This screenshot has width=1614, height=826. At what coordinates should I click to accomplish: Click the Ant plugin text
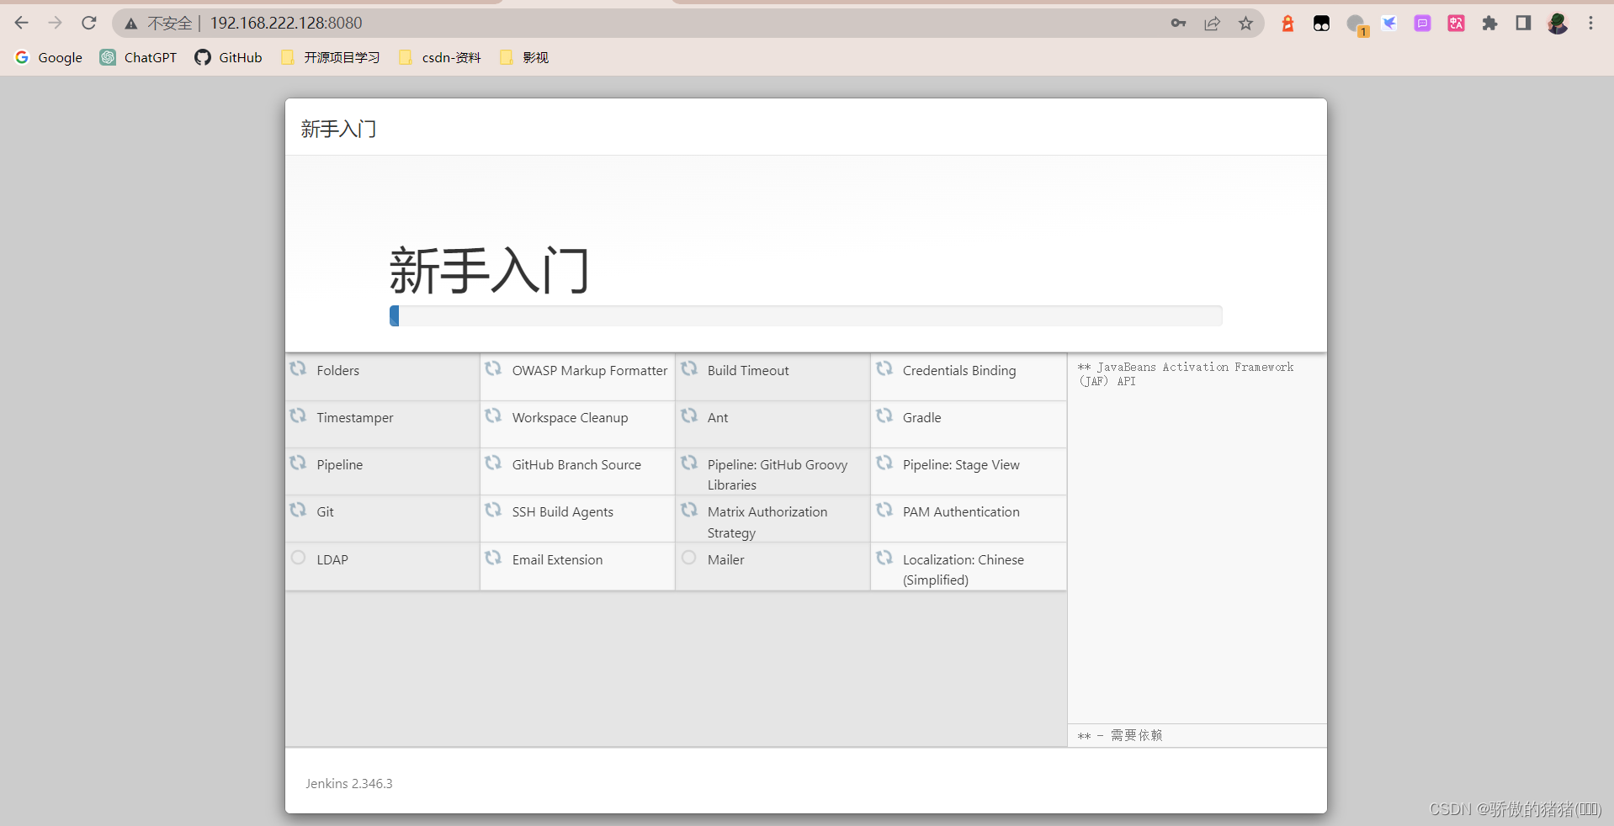718,418
